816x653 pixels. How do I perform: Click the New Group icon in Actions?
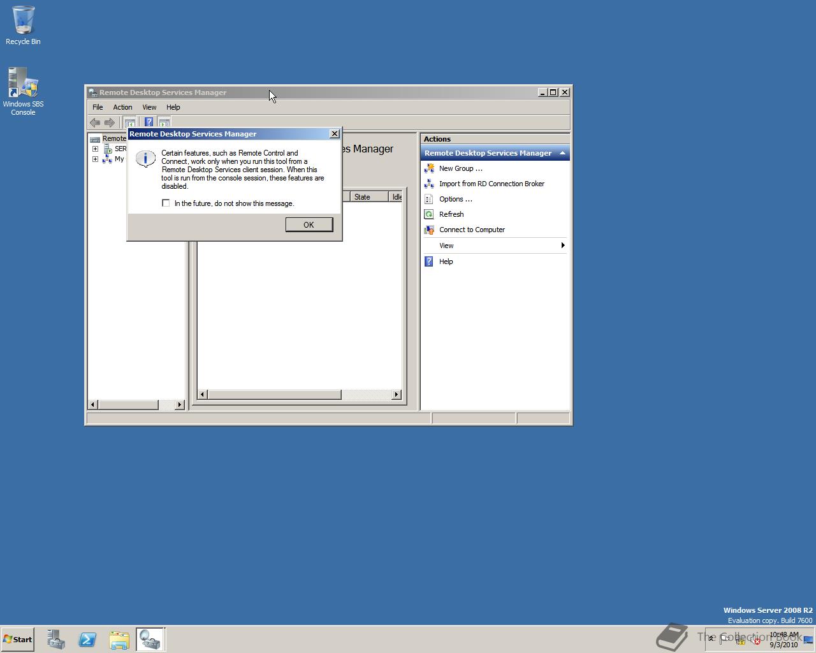click(429, 168)
